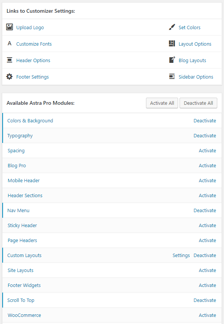Open the Header Sections module link
Image resolution: width=224 pixels, height=324 pixels.
25,195
